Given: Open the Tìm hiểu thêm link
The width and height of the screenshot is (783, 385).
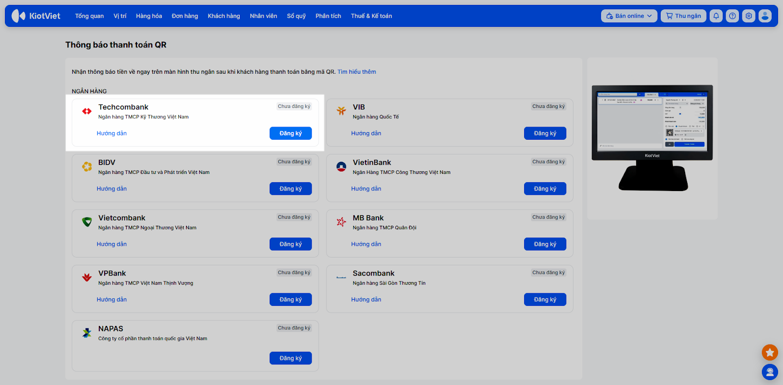Looking at the screenshot, I should point(357,72).
